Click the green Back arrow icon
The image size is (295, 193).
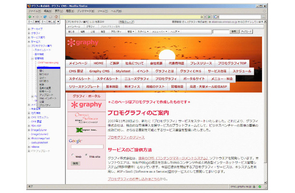point(29,17)
